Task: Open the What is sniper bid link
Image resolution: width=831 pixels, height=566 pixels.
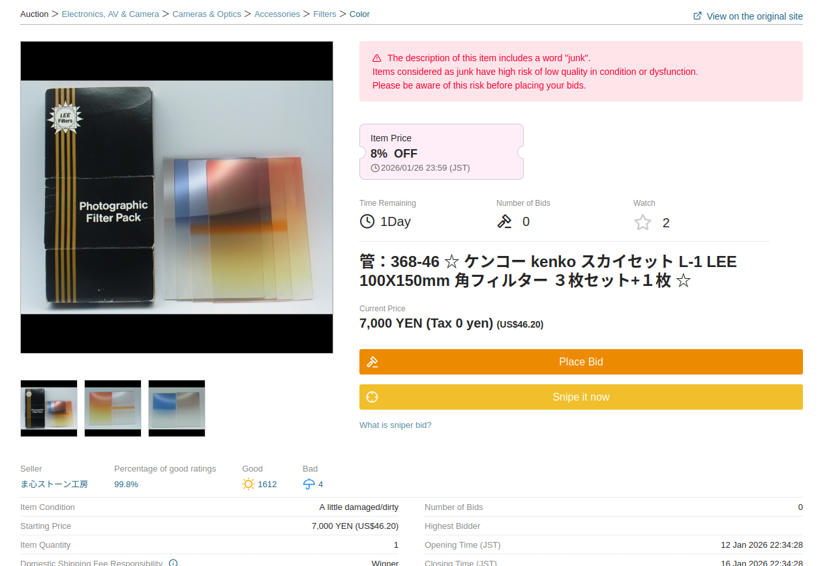Action: coord(395,425)
